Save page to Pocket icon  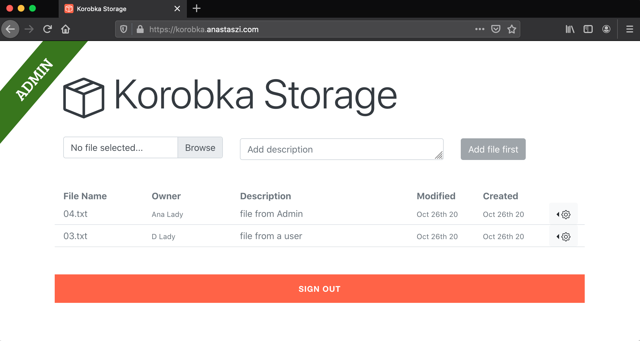coord(496,29)
